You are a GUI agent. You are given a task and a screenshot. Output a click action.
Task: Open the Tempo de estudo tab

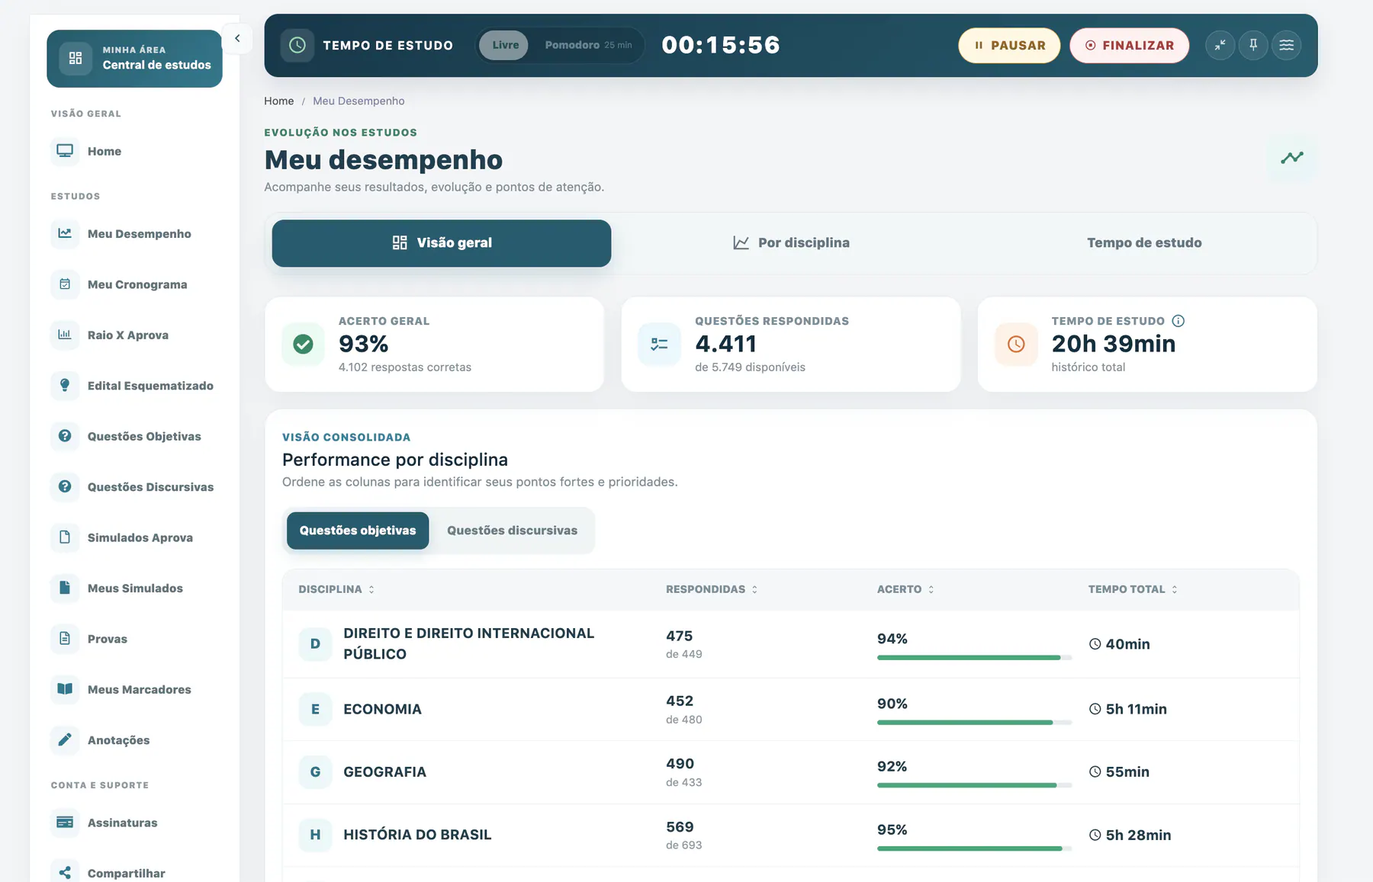(x=1144, y=243)
